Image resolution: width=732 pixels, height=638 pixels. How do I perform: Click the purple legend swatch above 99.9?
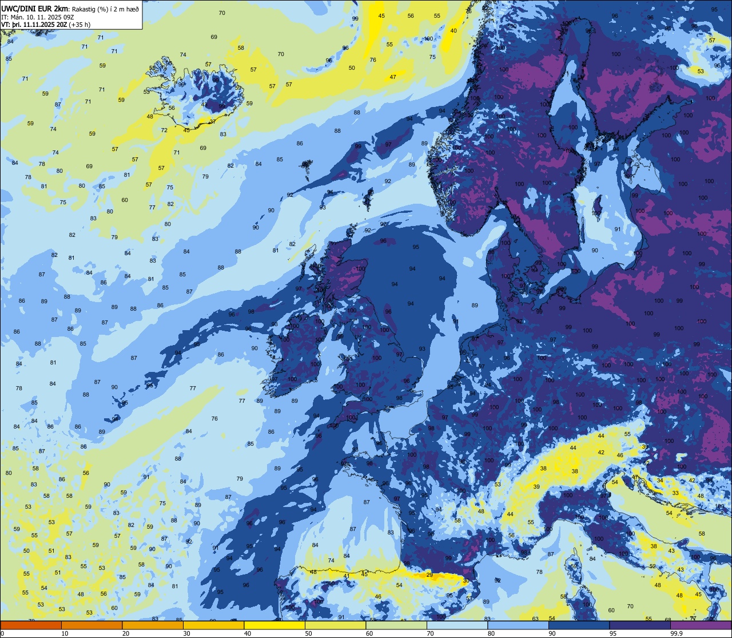click(x=701, y=625)
